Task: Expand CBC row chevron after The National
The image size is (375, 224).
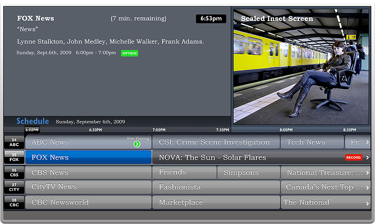Action: tap(368, 203)
